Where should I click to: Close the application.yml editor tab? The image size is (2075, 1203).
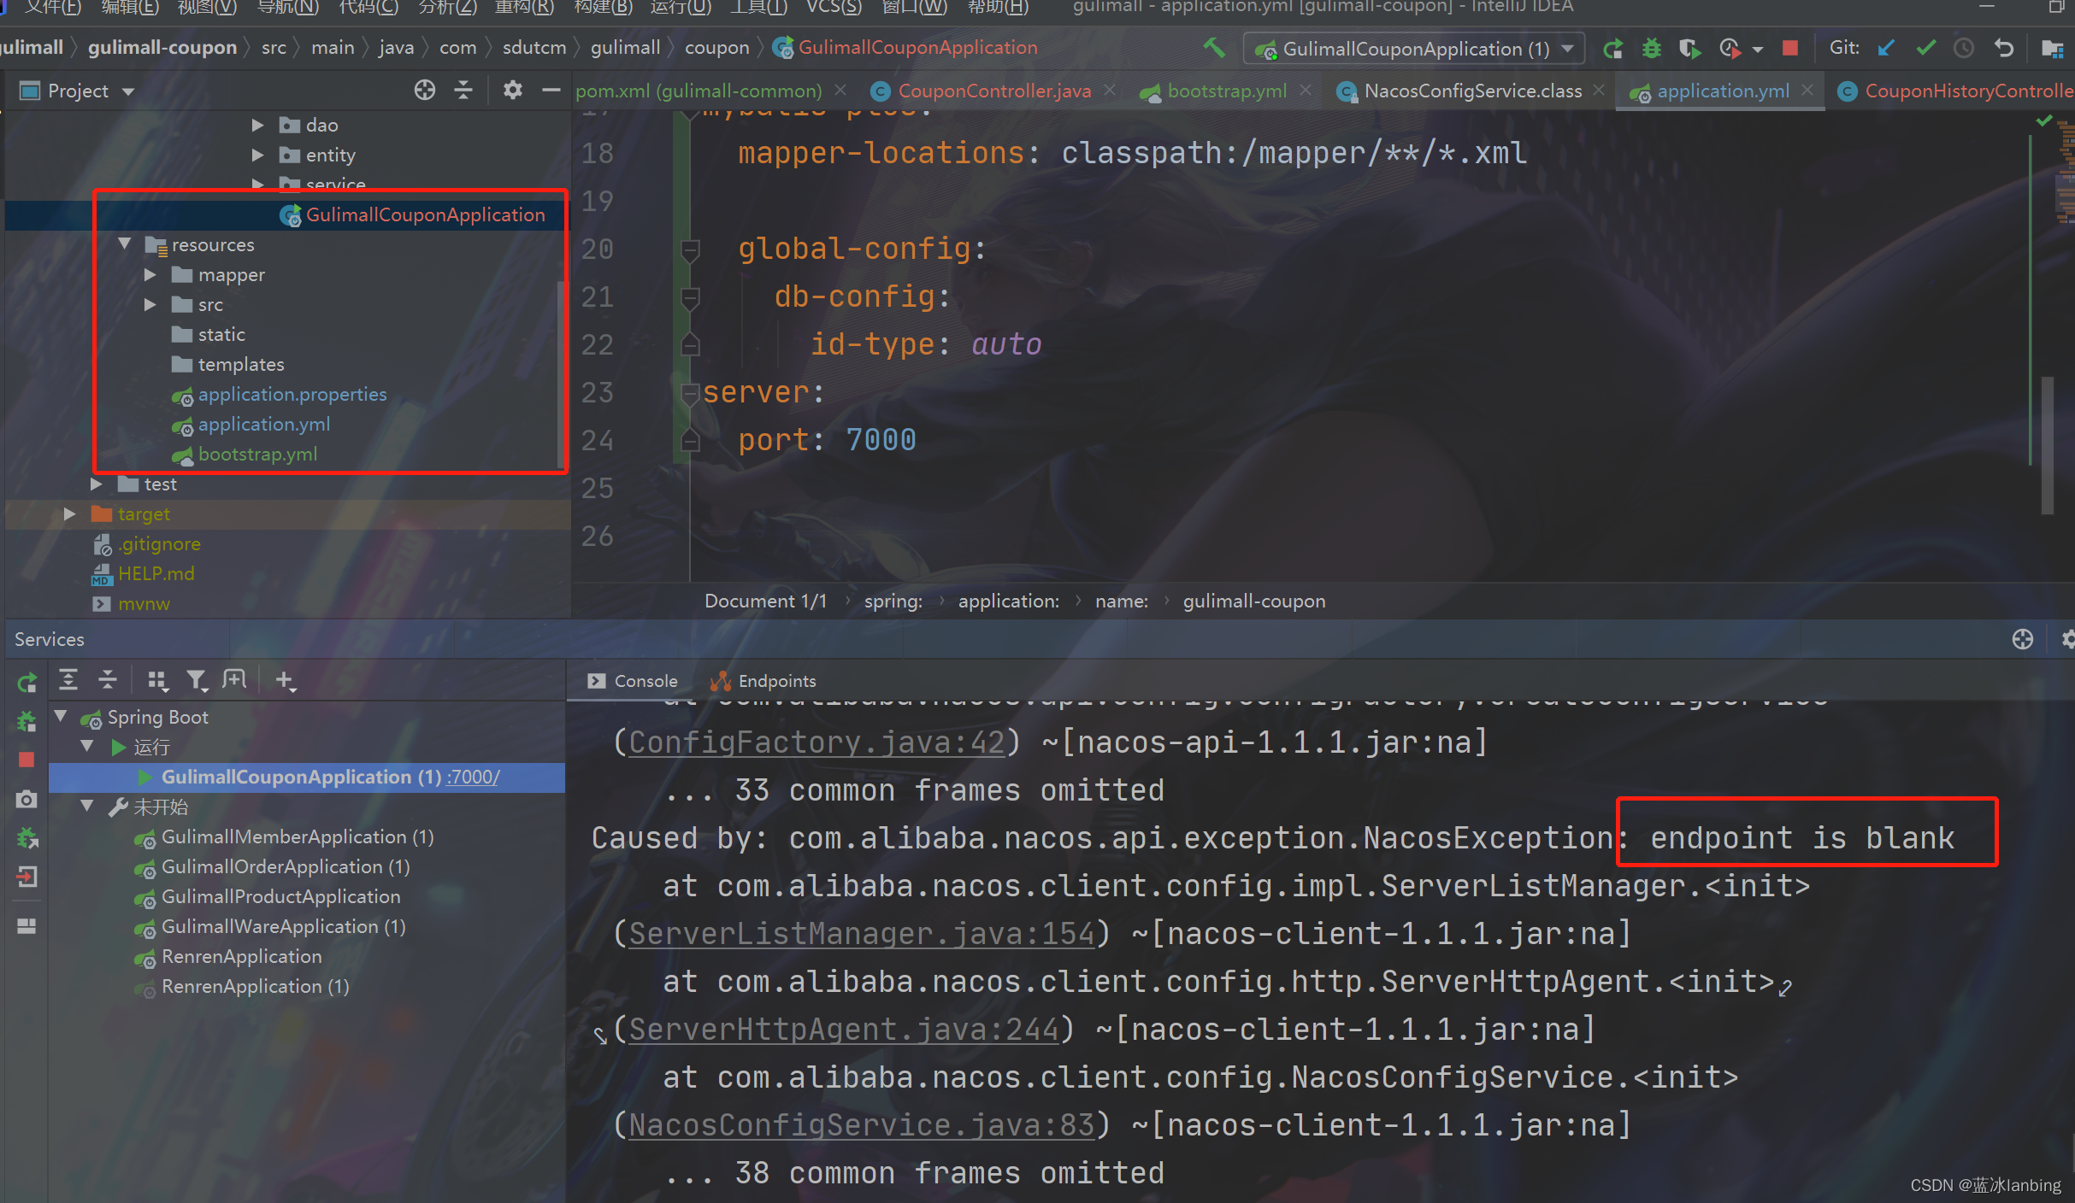[x=1807, y=90]
